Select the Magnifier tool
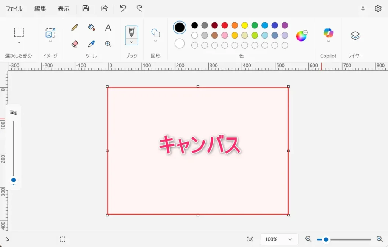This screenshot has width=388, height=247. (108, 44)
